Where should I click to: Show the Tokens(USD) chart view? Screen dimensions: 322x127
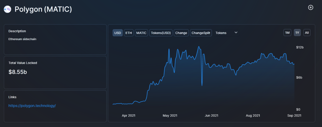[x=161, y=33]
